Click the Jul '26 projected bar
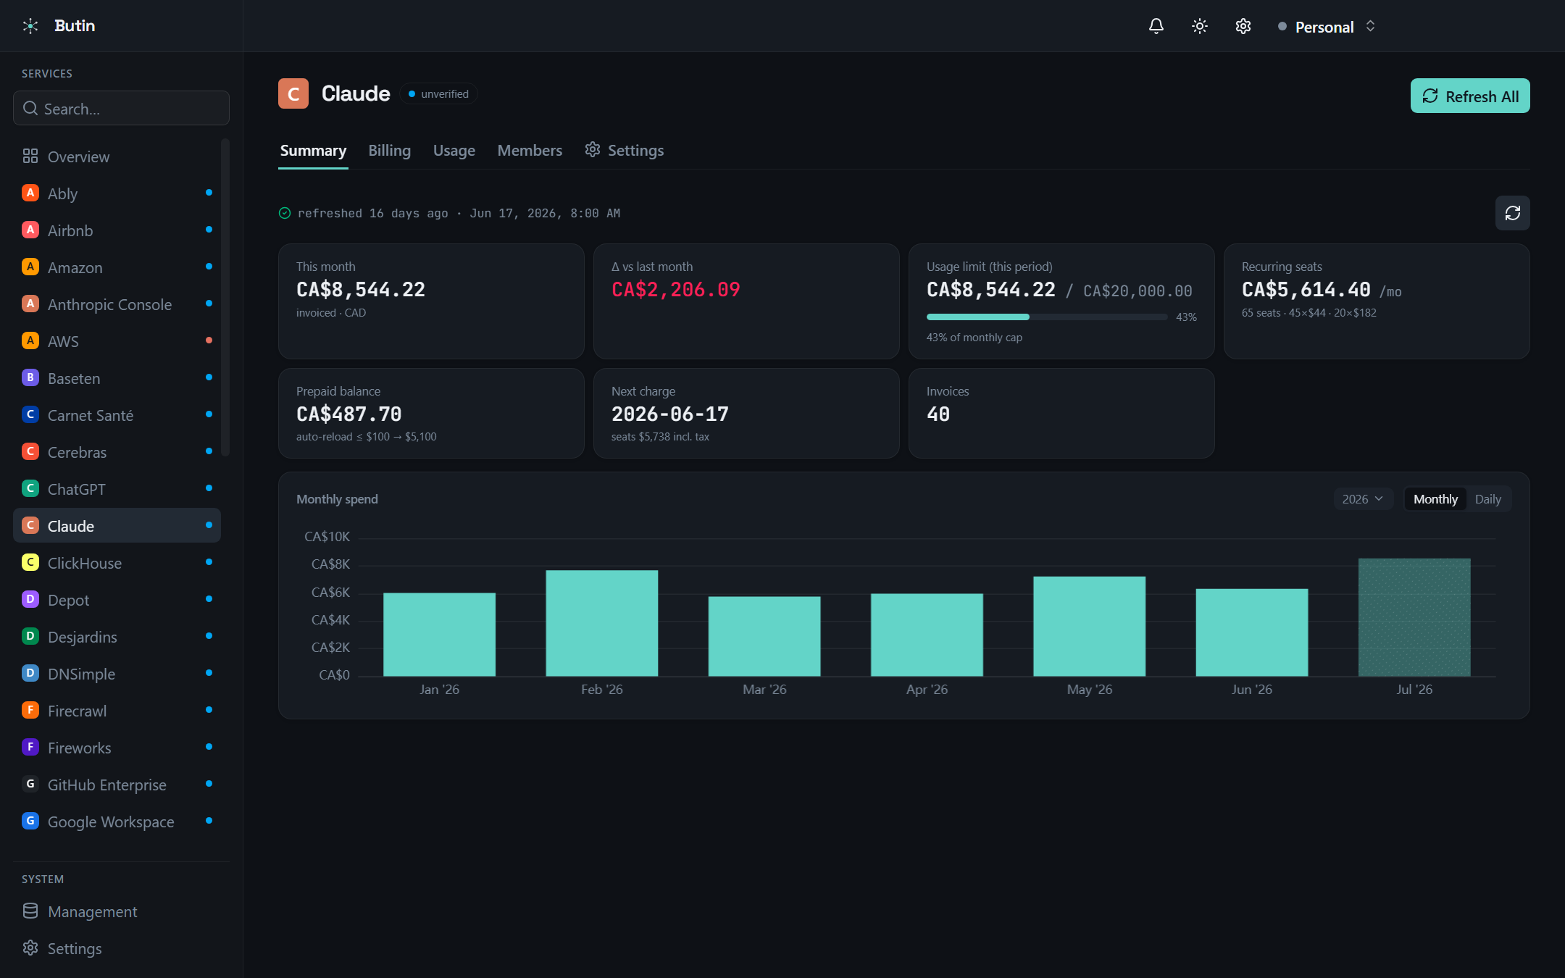The width and height of the screenshot is (1565, 978). pos(1414,617)
